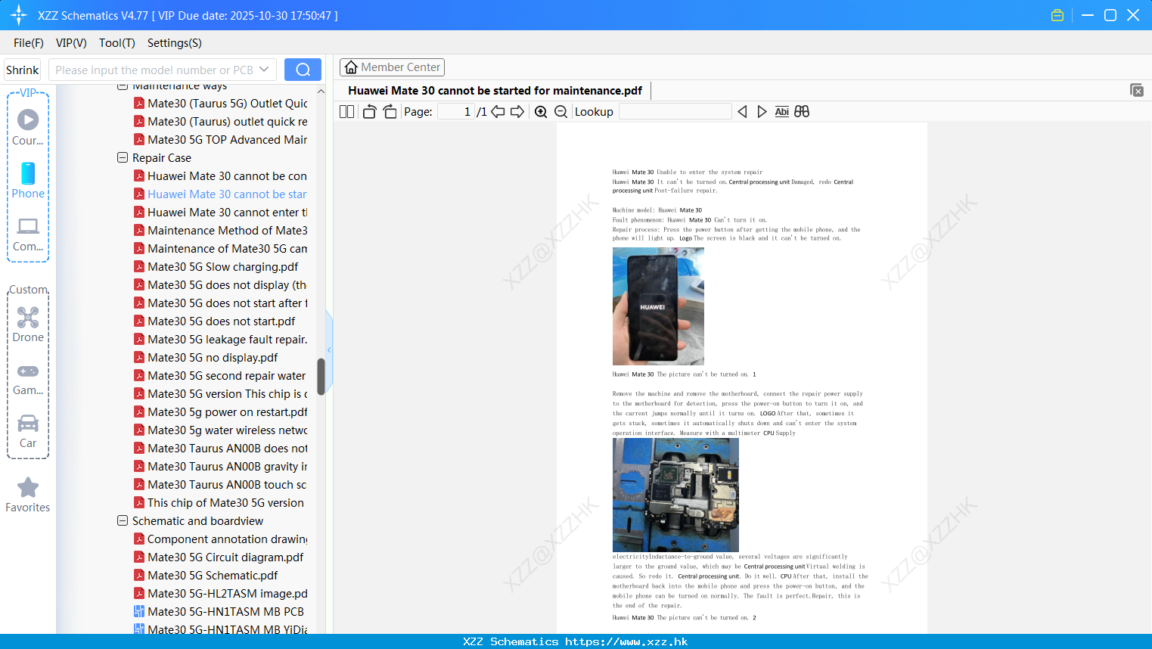Click the binoculars search icon

802,111
